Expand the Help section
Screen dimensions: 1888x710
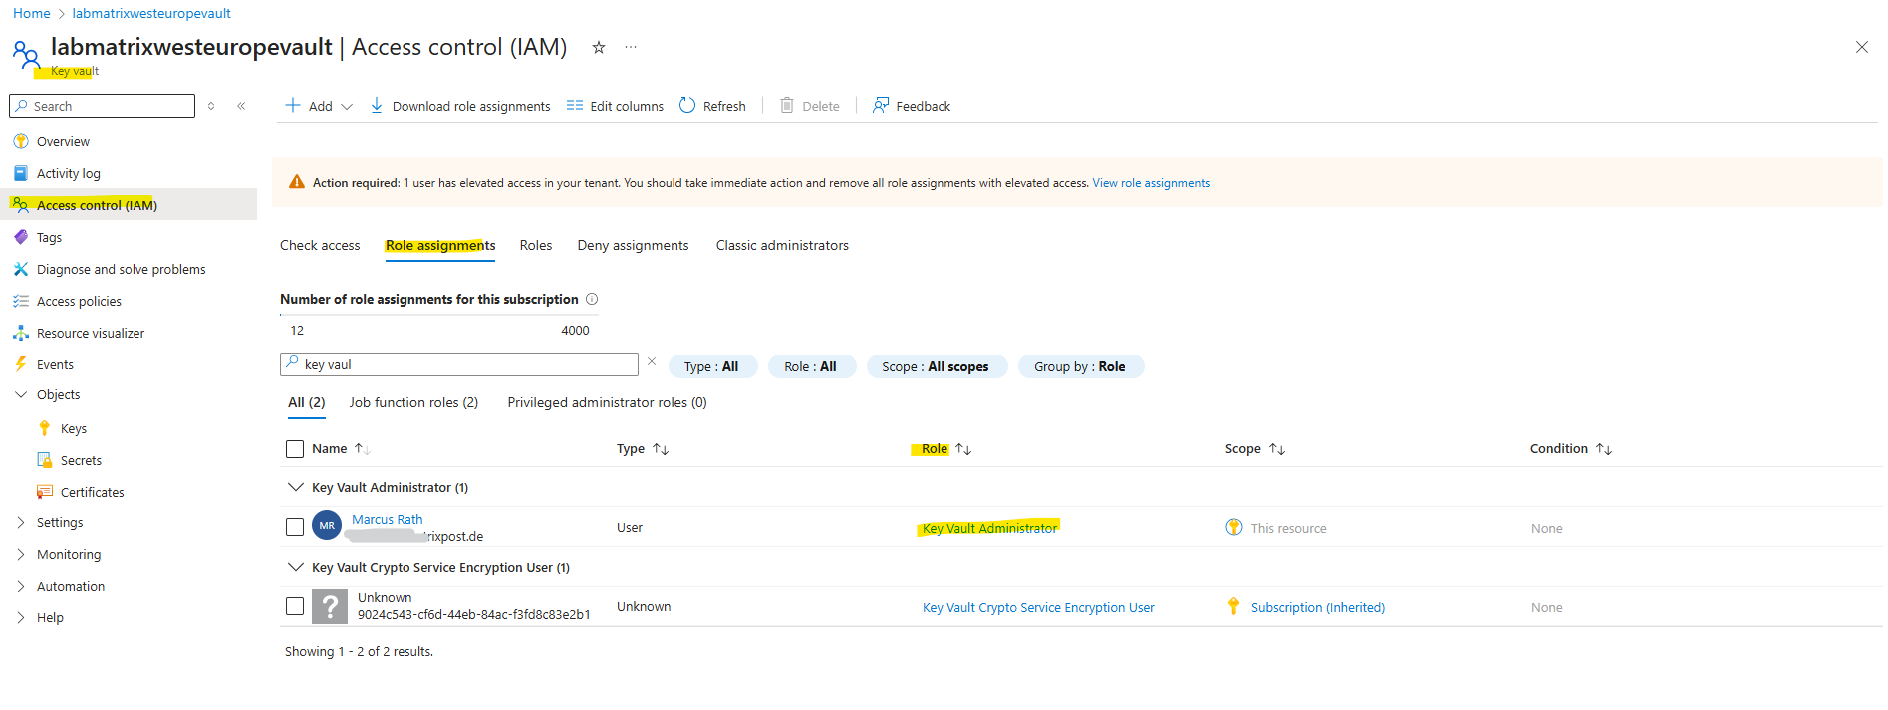click(21, 618)
